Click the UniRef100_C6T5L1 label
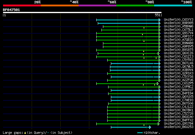The width and height of the screenshot is (195, 135). (x=179, y=30)
